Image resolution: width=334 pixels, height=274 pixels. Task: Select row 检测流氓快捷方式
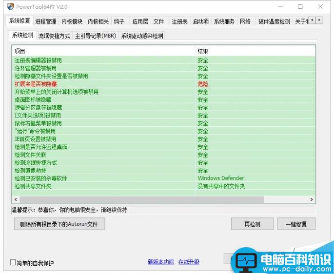coord(164,163)
